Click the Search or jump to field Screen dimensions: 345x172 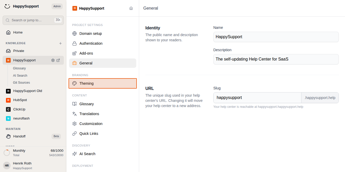coord(33,20)
